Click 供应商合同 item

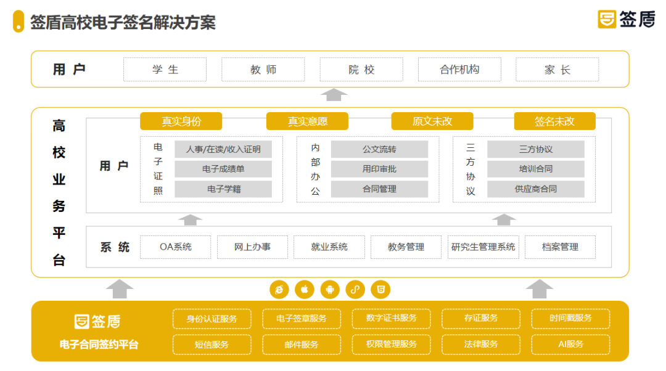click(535, 189)
